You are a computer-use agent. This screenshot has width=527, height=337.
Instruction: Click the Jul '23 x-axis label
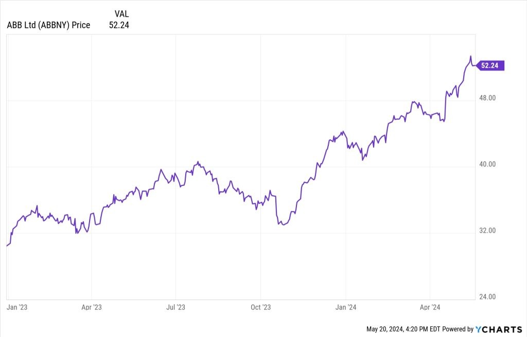point(176,307)
